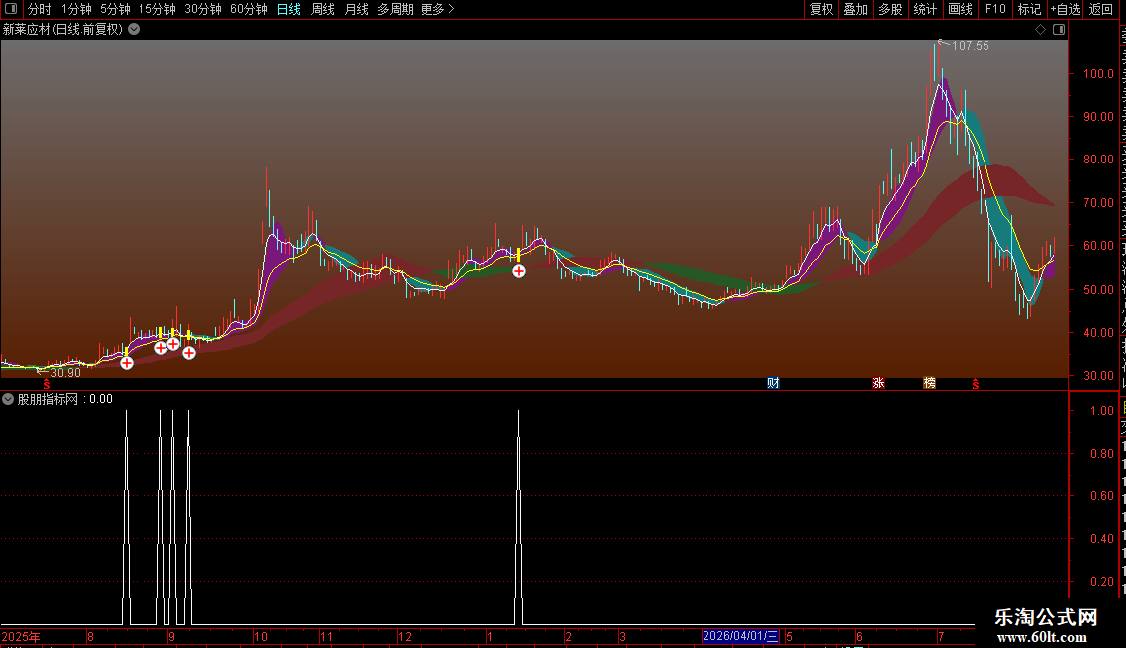1126x648 pixels.
Task: Click the diamond icon above the chart
Action: coord(1040,30)
